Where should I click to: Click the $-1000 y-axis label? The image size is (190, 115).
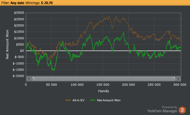pos(18,63)
